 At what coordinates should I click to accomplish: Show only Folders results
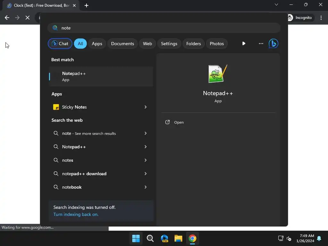point(193,44)
